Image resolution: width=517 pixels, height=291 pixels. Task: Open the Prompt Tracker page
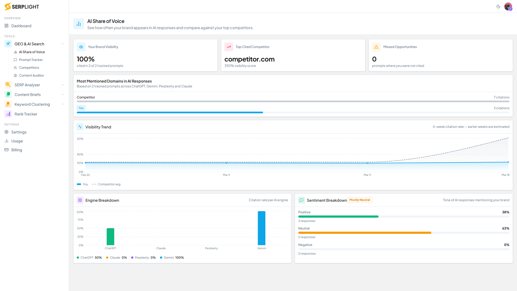pyautogui.click(x=31, y=60)
